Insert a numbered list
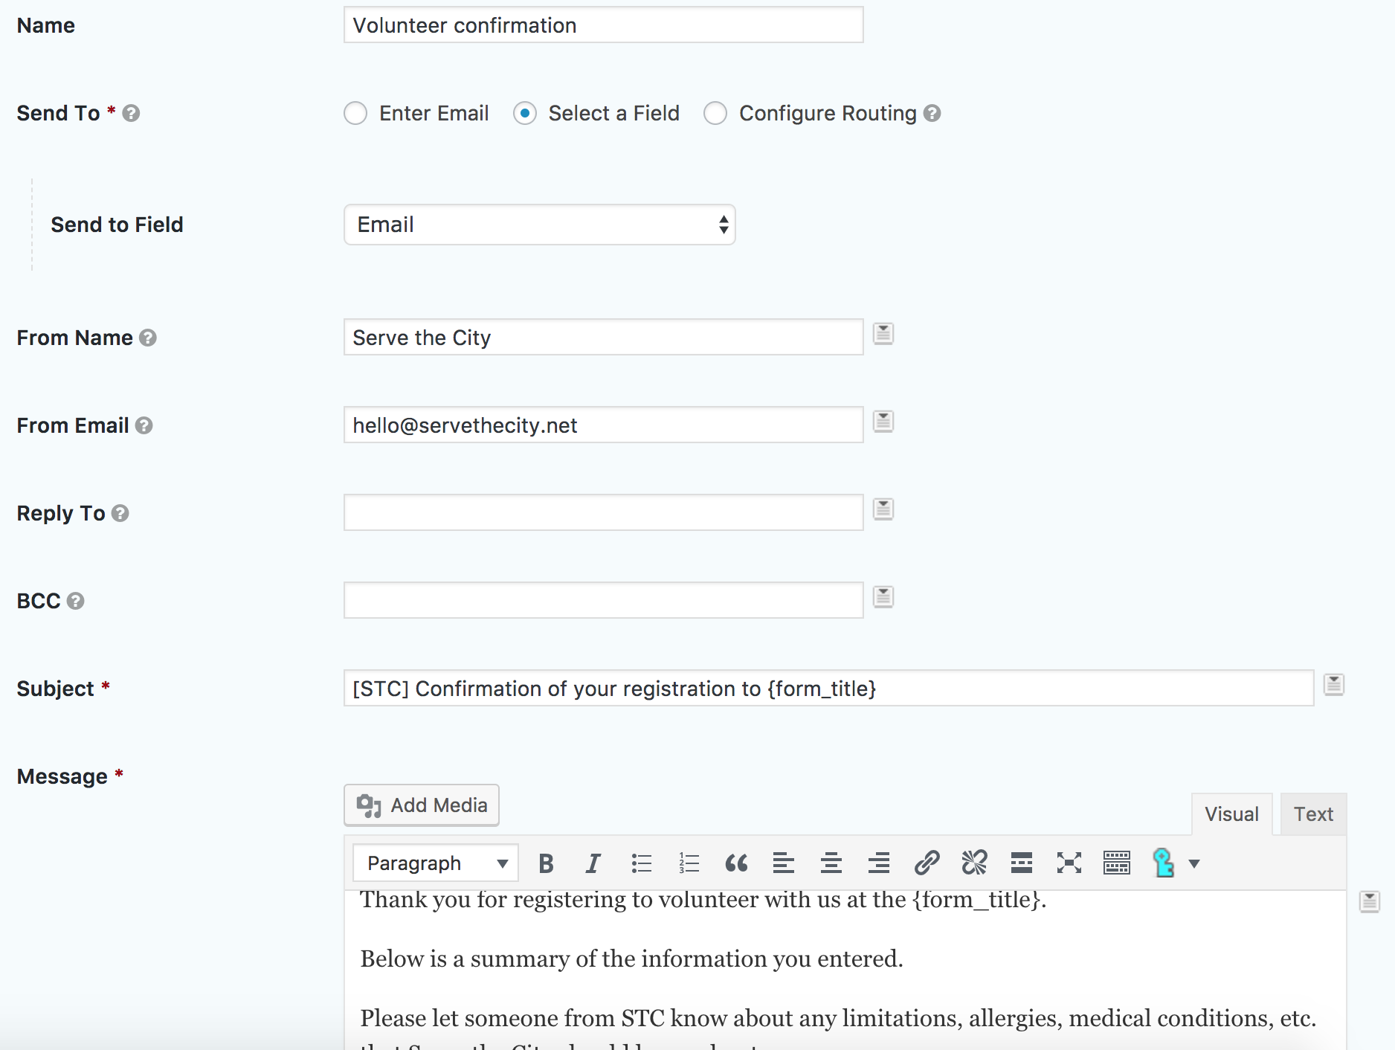The image size is (1395, 1050). point(689,863)
